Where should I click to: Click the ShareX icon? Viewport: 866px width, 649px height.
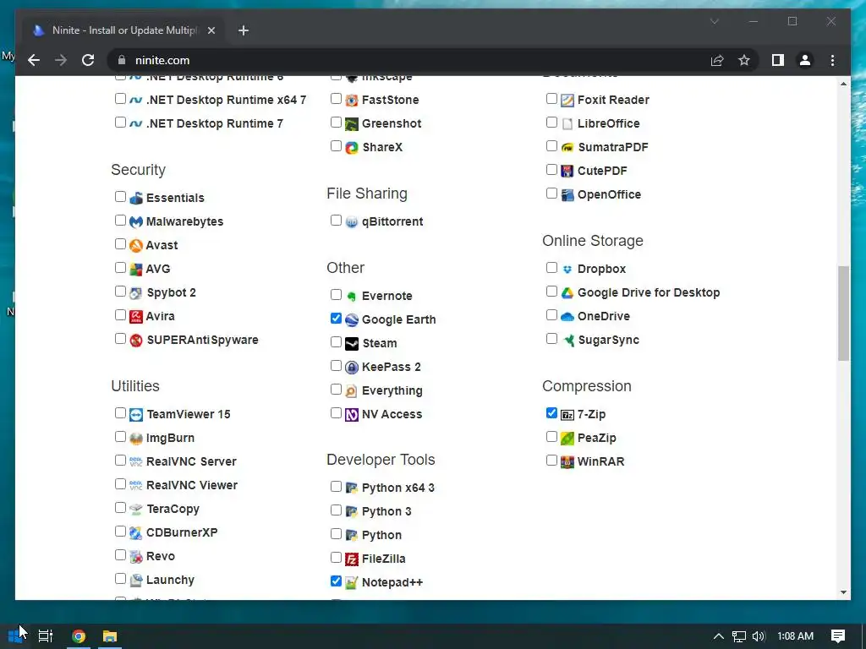point(352,148)
